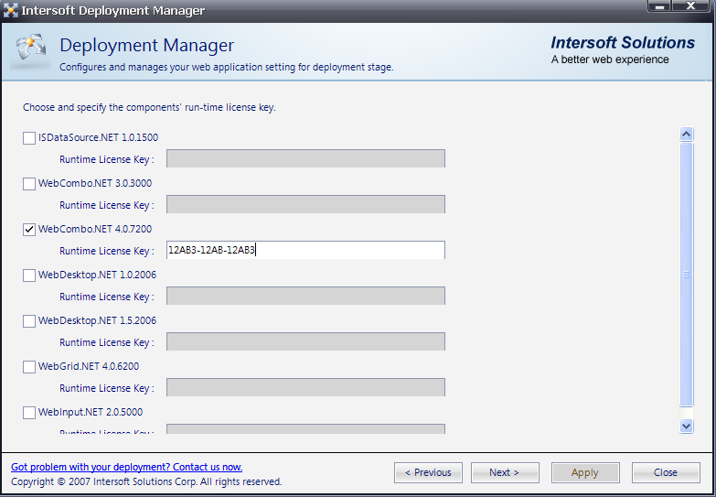Click ISDataSource.NET runtime license key field
This screenshot has width=716, height=497.
click(x=305, y=159)
